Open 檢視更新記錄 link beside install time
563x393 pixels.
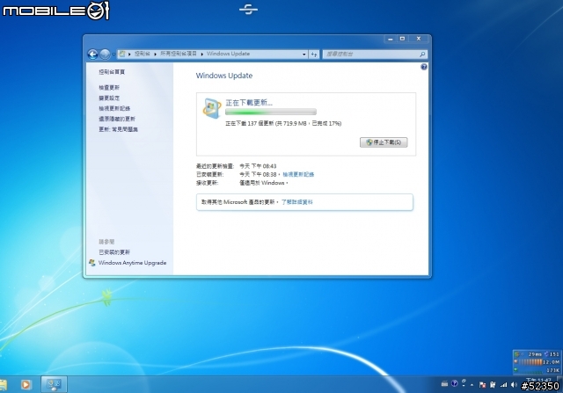(x=298, y=174)
